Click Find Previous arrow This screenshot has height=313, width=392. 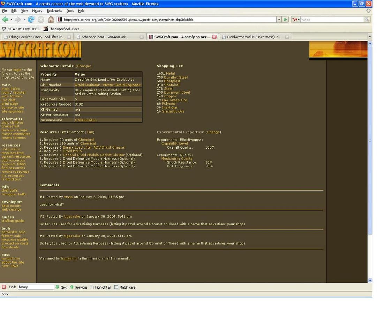[72, 287]
